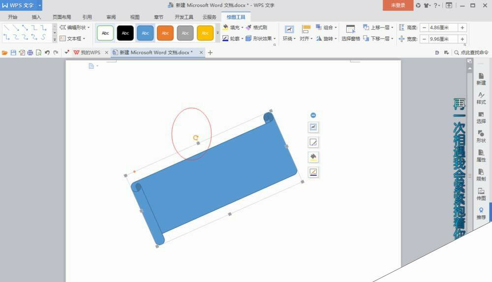Add a new document tab with plus
This screenshot has height=282, width=492.
(210, 53)
